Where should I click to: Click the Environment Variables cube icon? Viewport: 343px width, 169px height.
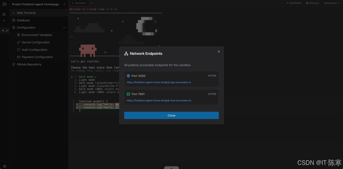(19, 35)
